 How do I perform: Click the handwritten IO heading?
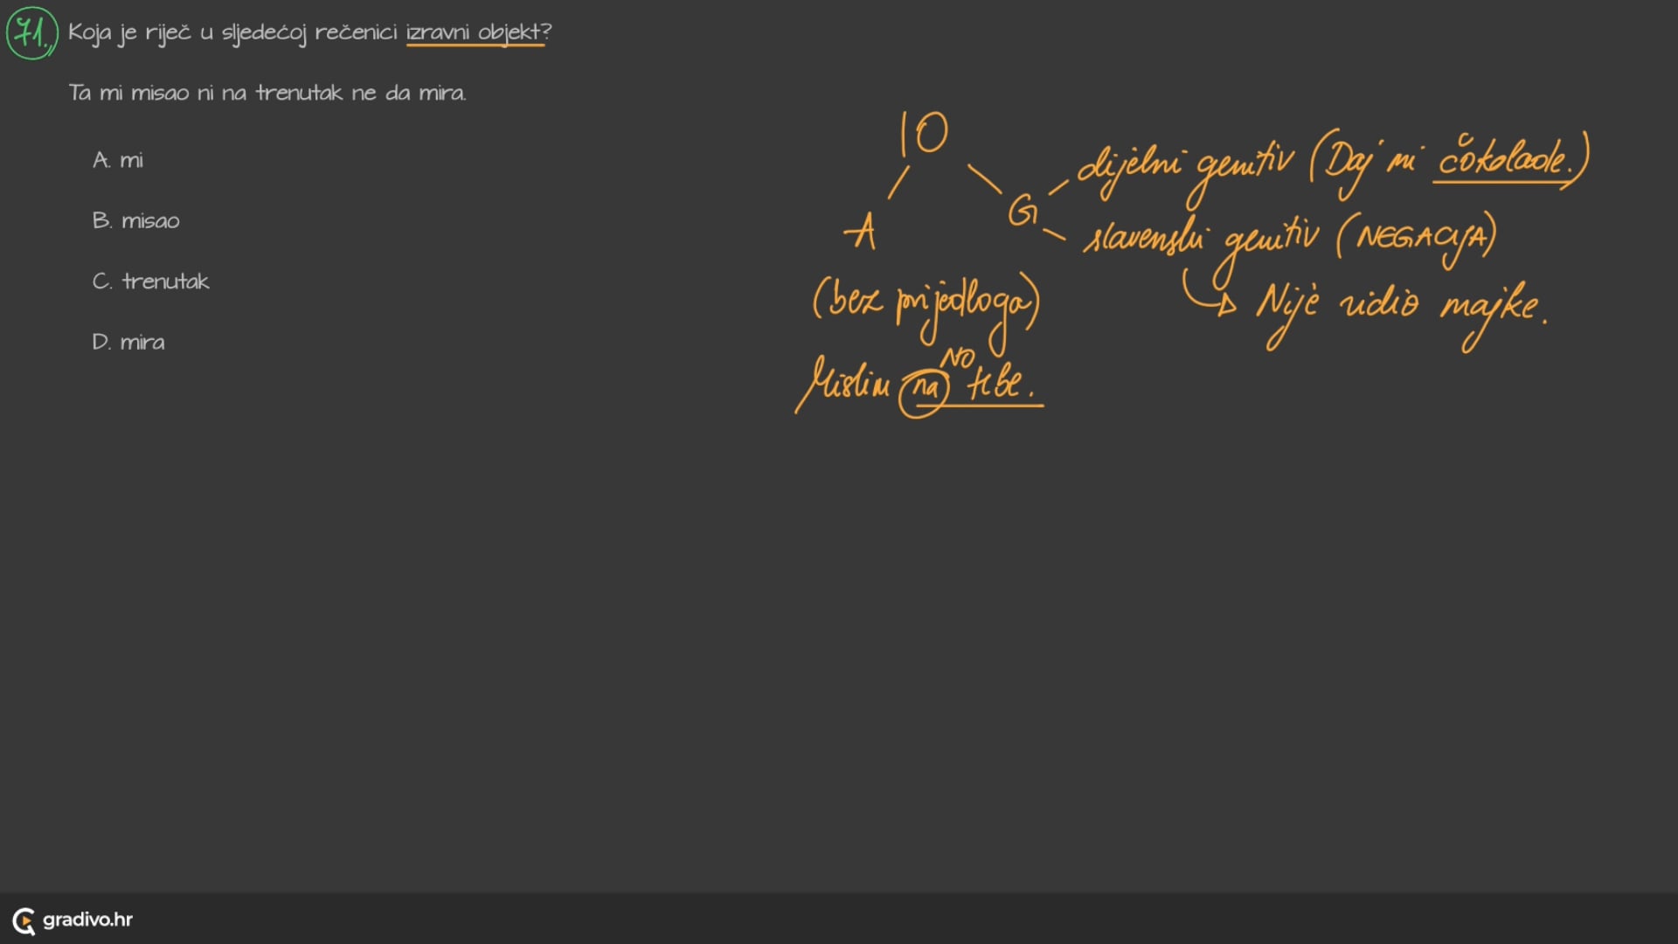[924, 133]
